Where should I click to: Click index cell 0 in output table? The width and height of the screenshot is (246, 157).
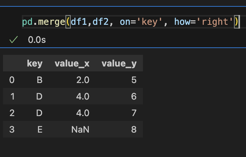pyautogui.click(x=12, y=80)
